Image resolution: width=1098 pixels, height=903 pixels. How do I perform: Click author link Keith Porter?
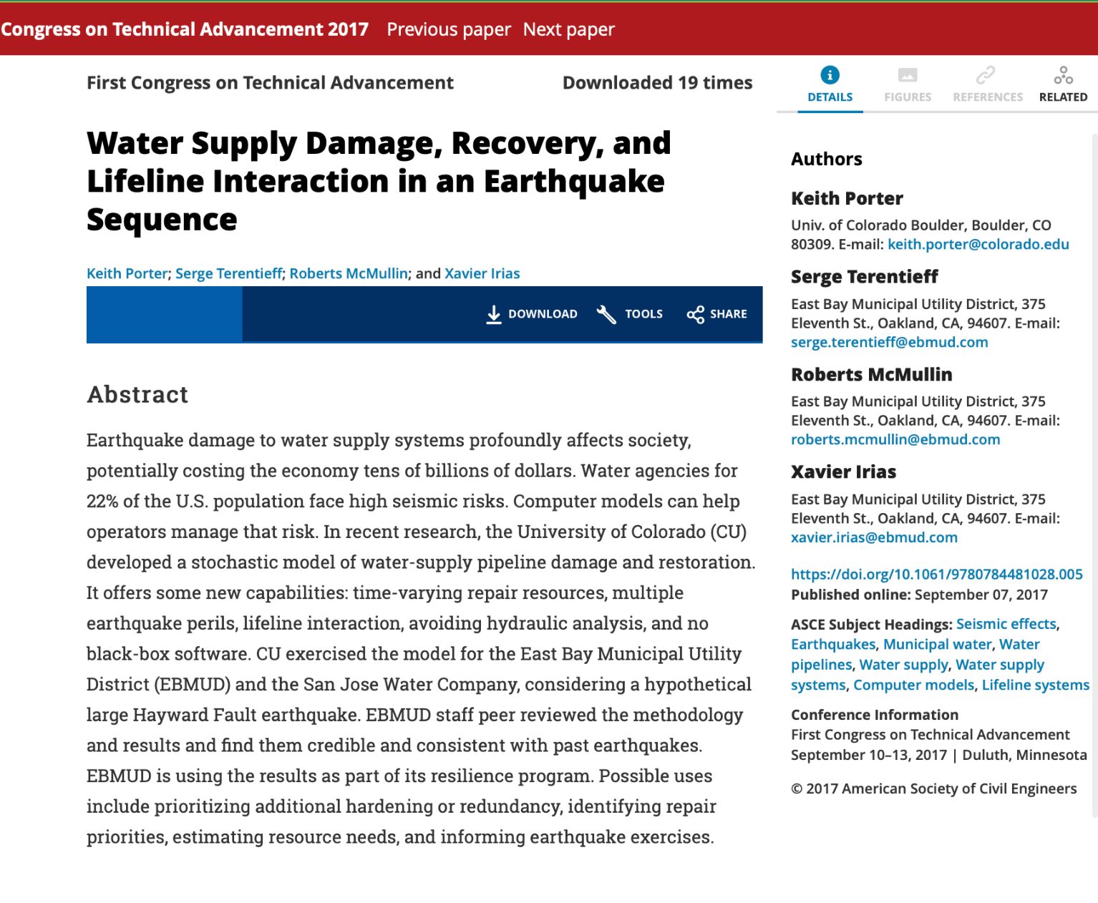[126, 273]
